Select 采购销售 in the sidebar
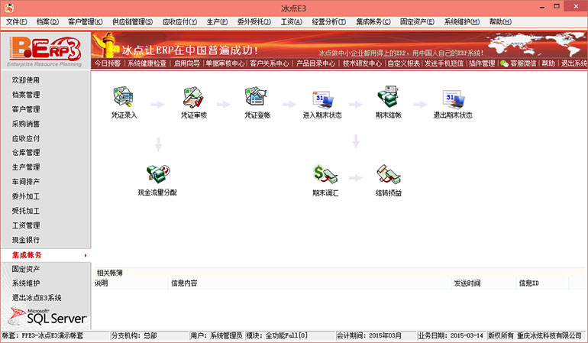The image size is (588, 343). point(25,124)
